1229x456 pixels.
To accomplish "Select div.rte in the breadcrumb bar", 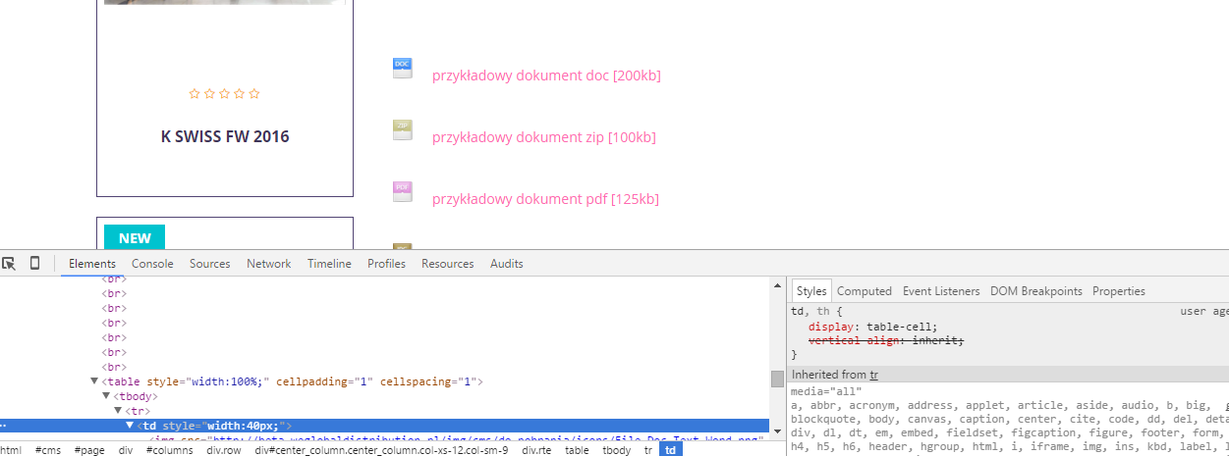I will point(536,450).
